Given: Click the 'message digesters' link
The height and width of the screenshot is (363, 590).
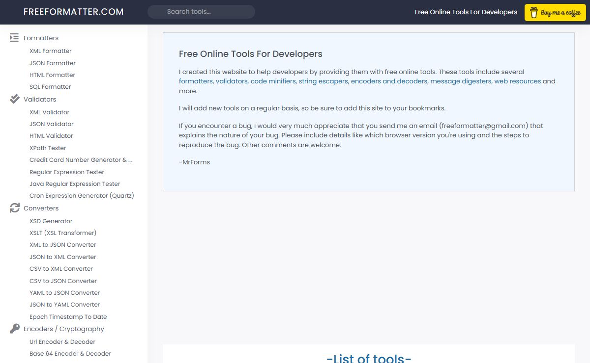Looking at the screenshot, I should point(461,81).
